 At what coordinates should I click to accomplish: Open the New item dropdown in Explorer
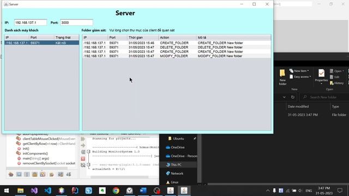pyautogui.click(x=299, y=71)
